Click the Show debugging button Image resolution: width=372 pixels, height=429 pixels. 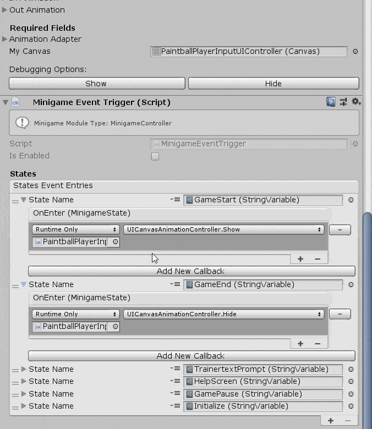(97, 84)
